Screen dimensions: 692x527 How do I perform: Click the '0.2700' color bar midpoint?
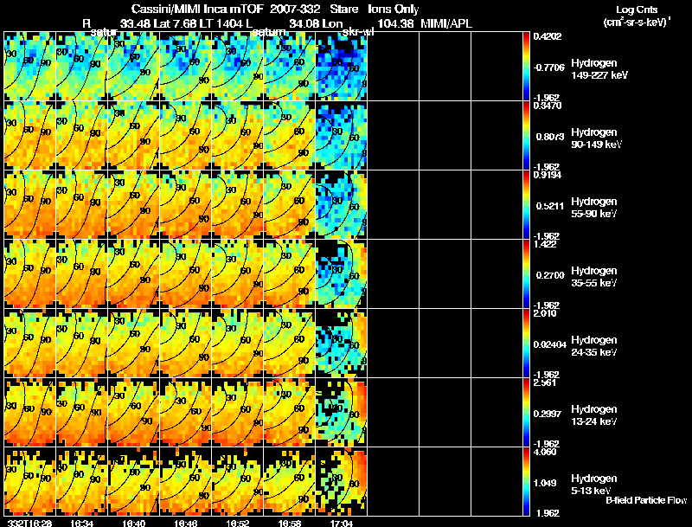pyautogui.click(x=549, y=275)
